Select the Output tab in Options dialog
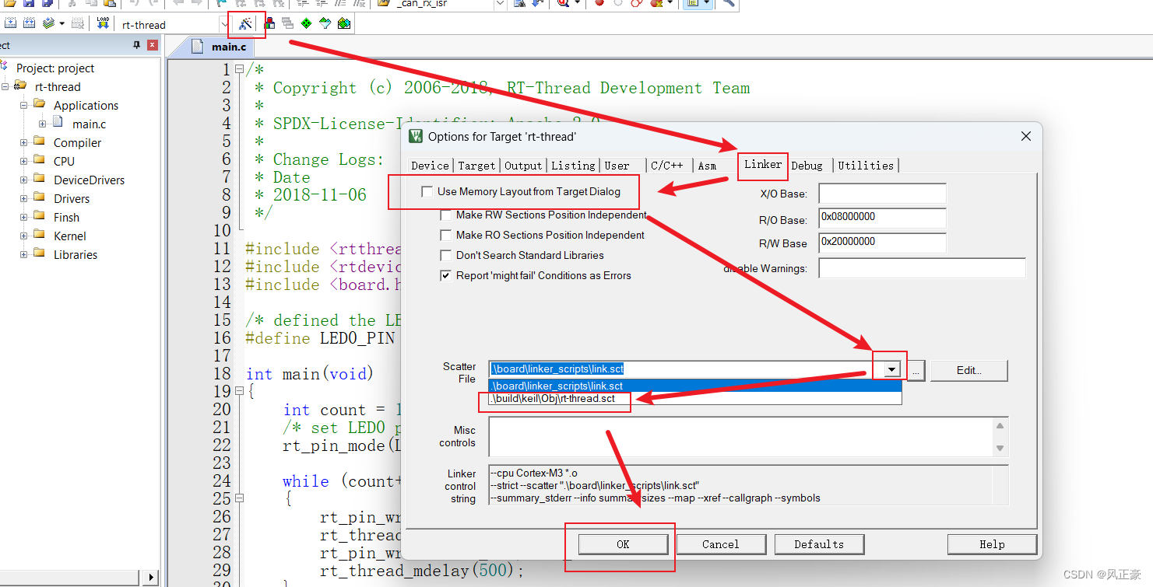 [522, 165]
